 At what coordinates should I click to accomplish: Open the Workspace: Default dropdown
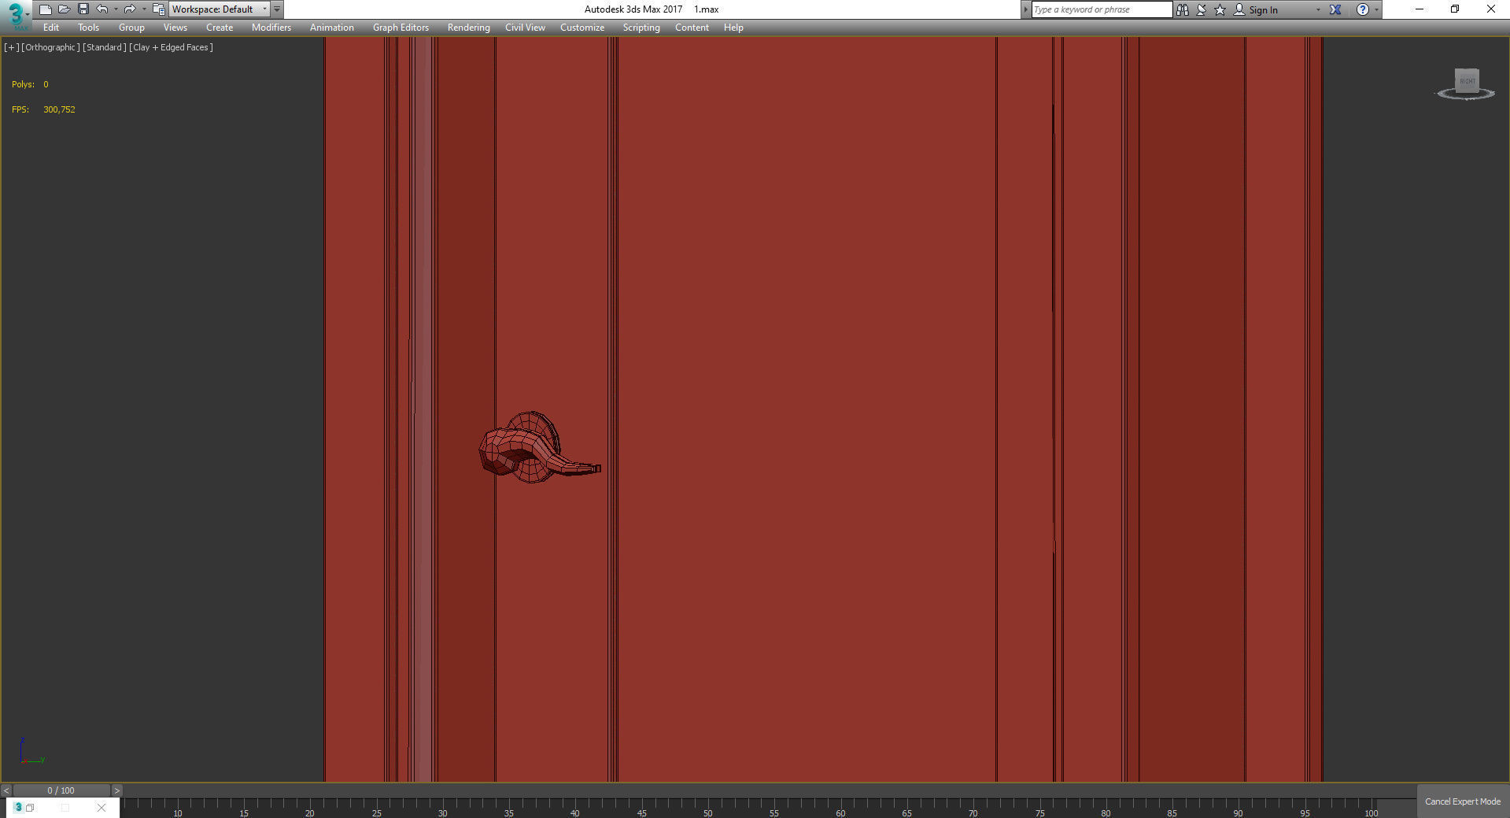(219, 9)
